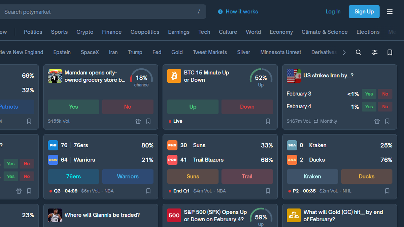Viewport: 404px width, 227px height.
Task: Open the hamburger menu in the top right
Action: [x=390, y=11]
